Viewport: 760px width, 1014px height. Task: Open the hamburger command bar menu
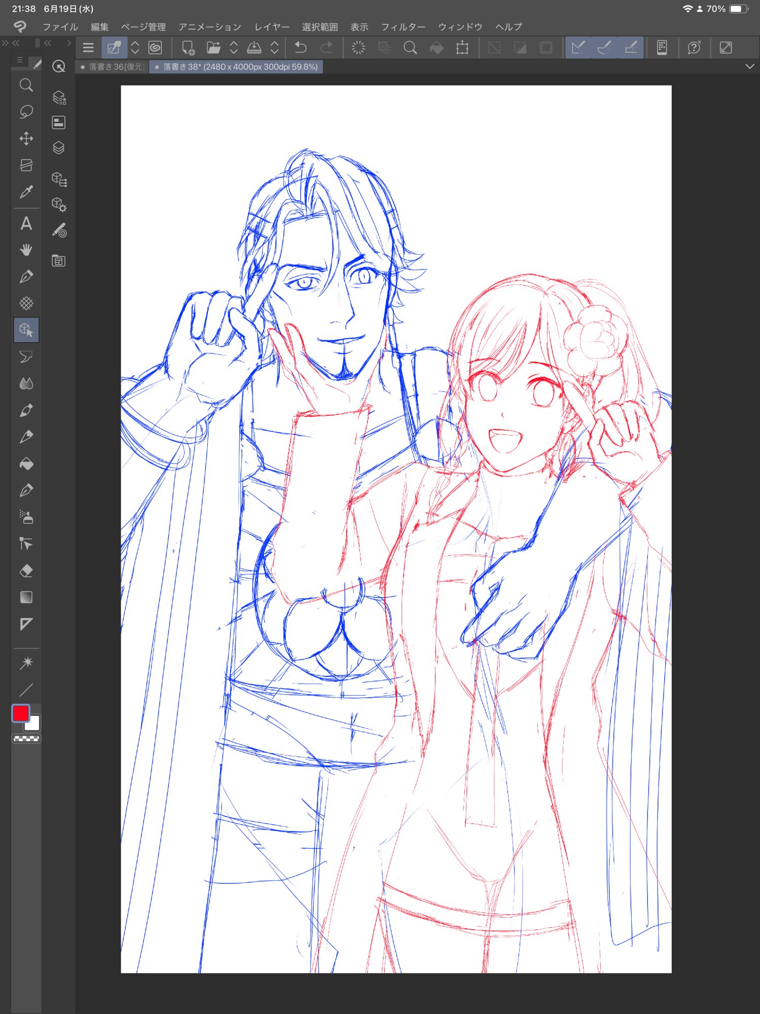[x=88, y=48]
